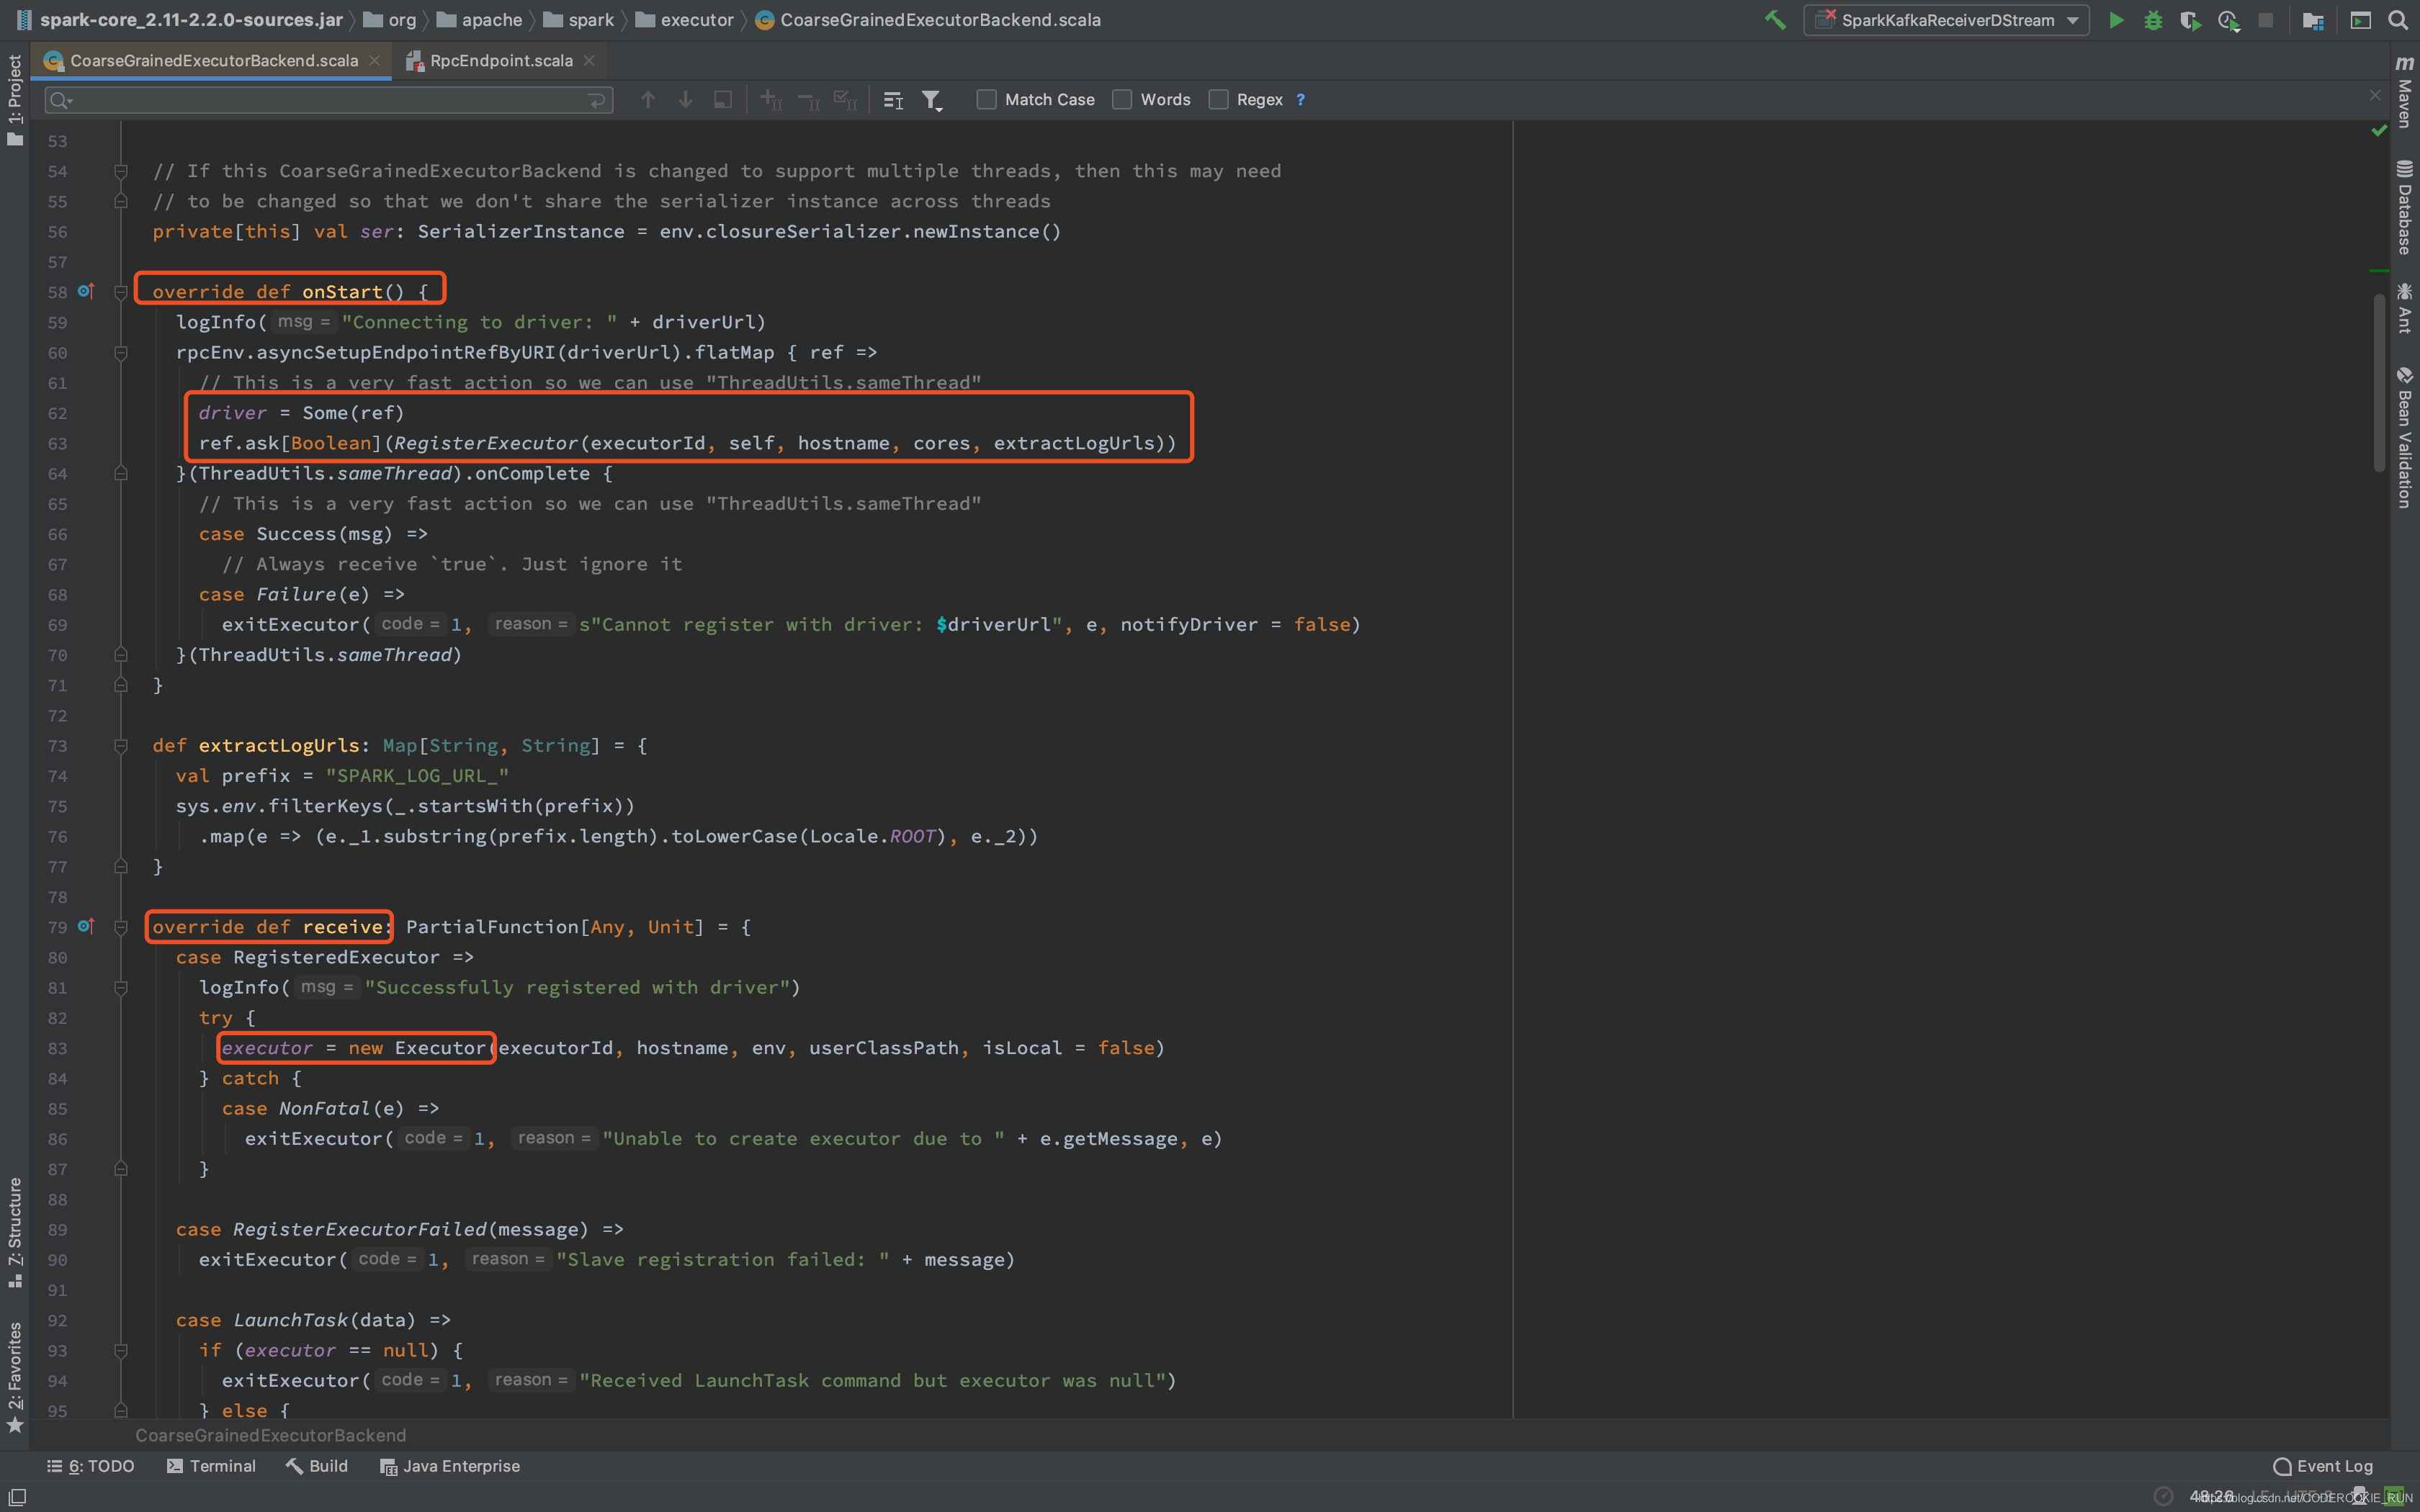
Task: Close the CoarseGrainedExecutorBackend.scala tab
Action: pyautogui.click(x=375, y=61)
